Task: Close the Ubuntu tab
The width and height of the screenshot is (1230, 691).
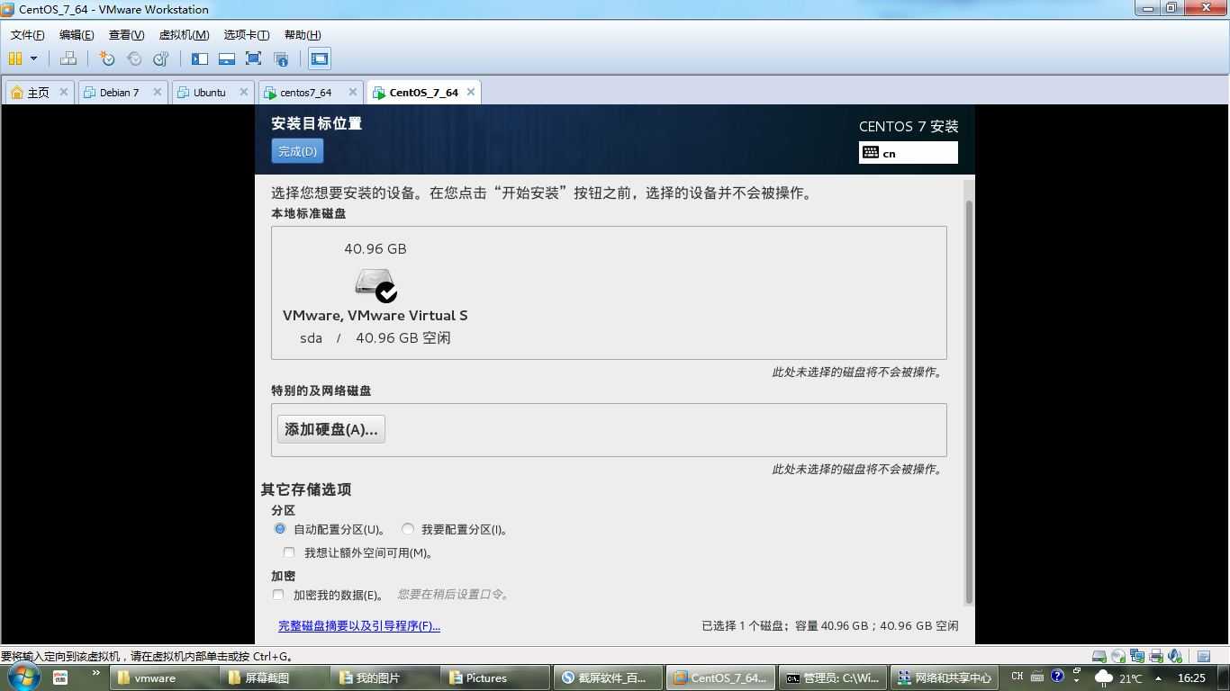Action: [245, 92]
